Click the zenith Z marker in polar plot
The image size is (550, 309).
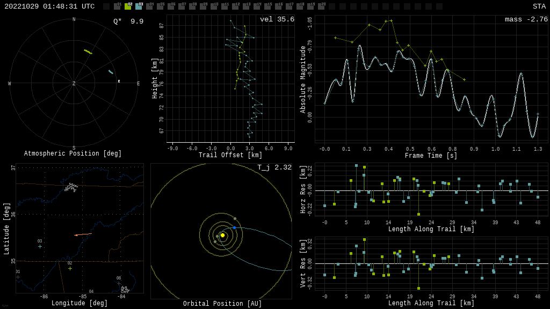74,84
